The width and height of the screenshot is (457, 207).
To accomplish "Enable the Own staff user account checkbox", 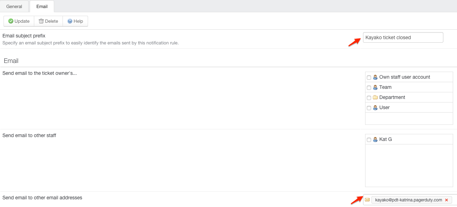I will pyautogui.click(x=369, y=78).
